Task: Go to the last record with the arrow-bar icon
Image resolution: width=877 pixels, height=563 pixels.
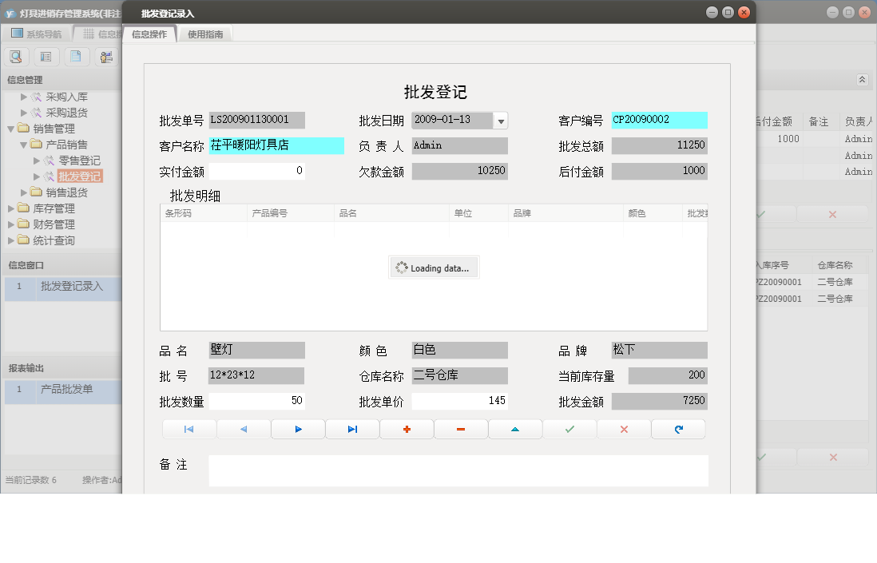Action: point(352,429)
